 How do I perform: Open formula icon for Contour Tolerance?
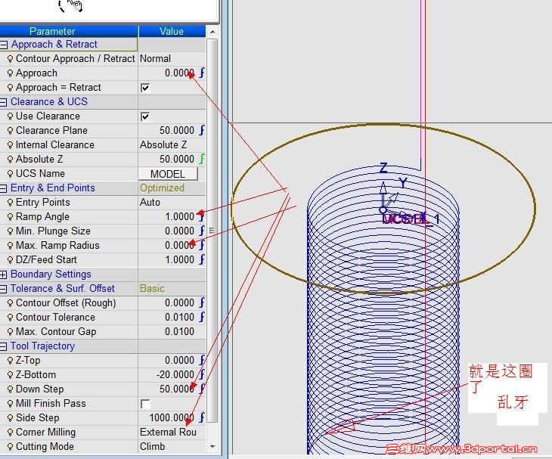pyautogui.click(x=202, y=317)
